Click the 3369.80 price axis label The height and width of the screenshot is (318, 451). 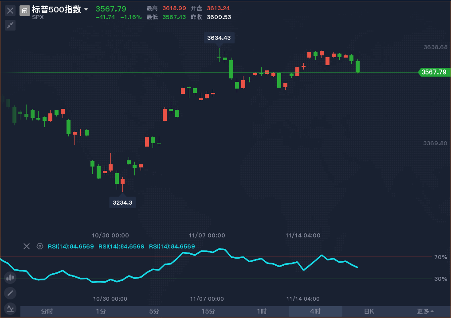pos(435,143)
